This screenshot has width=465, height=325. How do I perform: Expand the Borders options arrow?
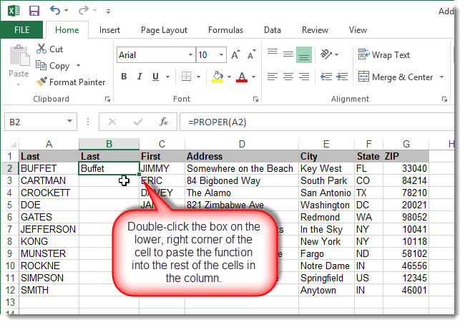pyautogui.click(x=198, y=77)
